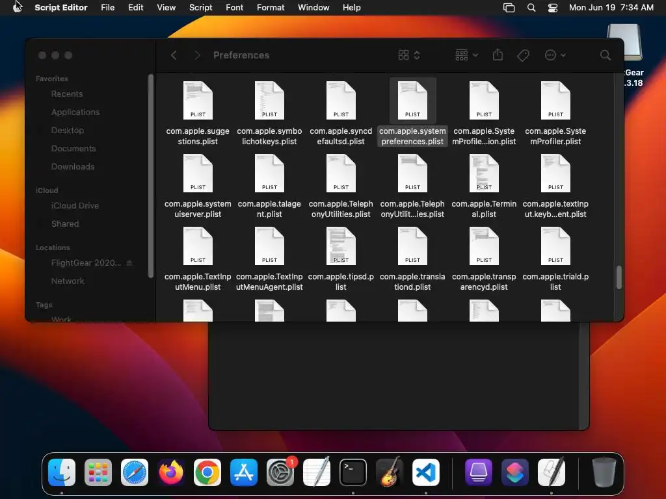Open the App Store dock icon
The width and height of the screenshot is (666, 499).
tap(244, 472)
